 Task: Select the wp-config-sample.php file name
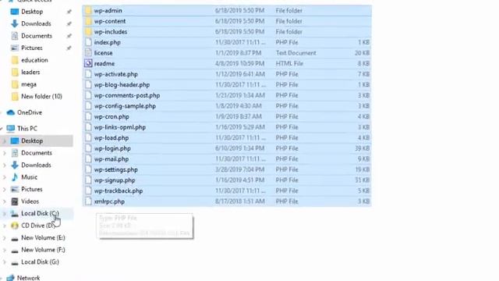coord(125,106)
